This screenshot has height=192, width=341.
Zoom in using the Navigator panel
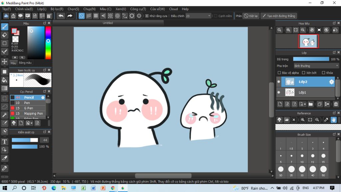coord(288,30)
